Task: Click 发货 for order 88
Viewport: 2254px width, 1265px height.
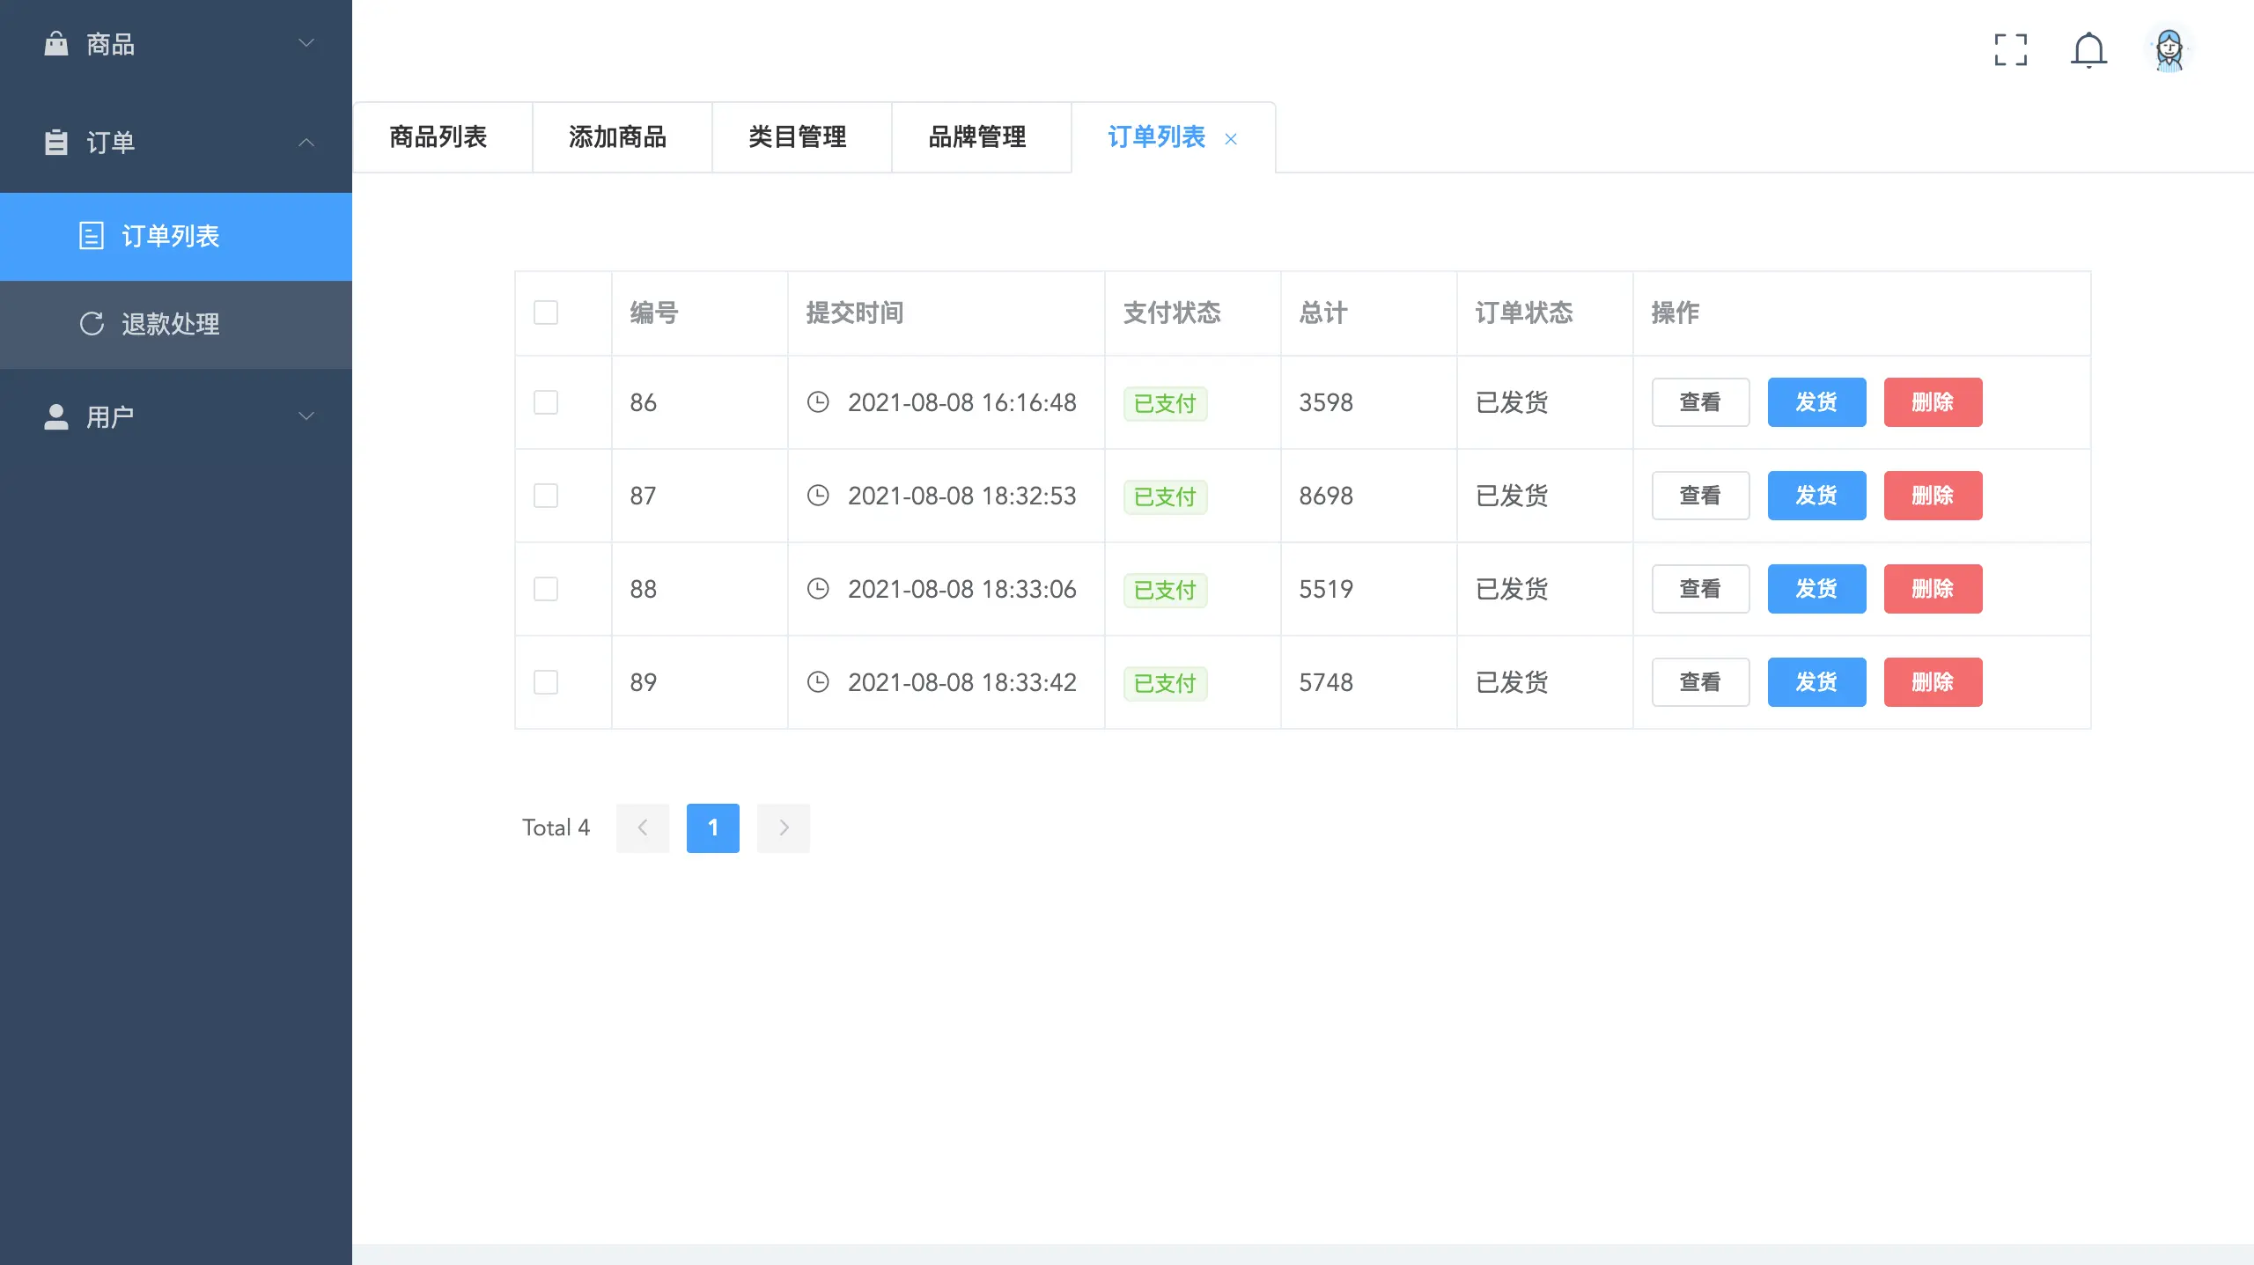Action: [x=1816, y=588]
